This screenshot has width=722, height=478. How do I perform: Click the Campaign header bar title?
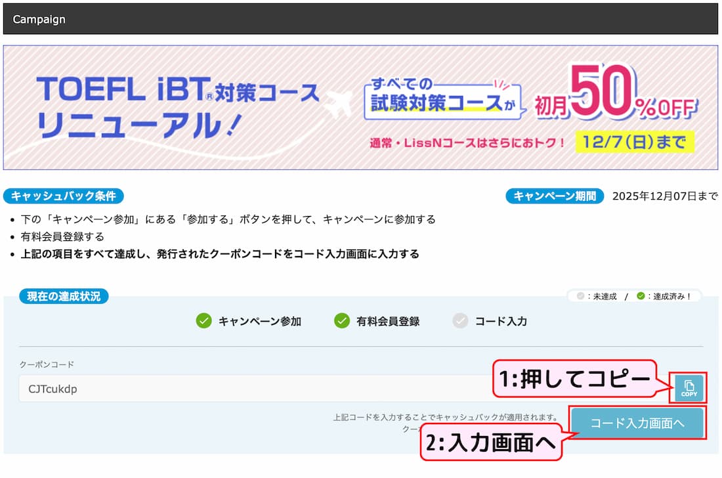tap(39, 19)
